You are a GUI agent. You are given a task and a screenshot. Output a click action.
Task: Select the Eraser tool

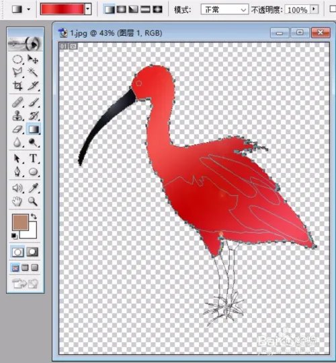(x=17, y=129)
